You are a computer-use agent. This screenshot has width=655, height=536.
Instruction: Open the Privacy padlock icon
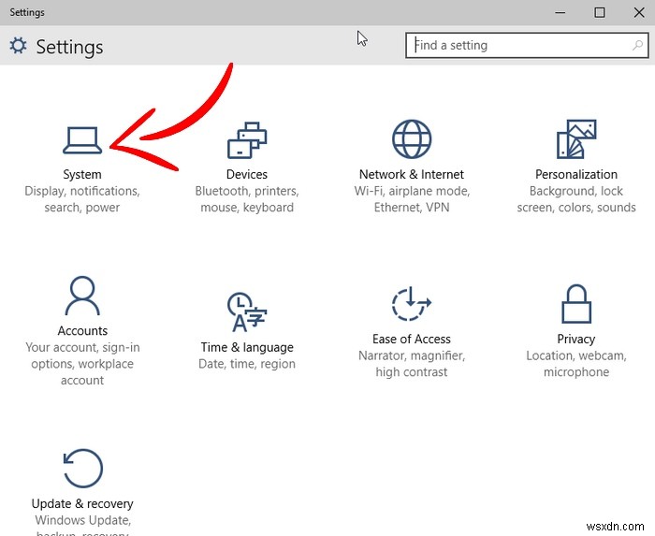576,304
